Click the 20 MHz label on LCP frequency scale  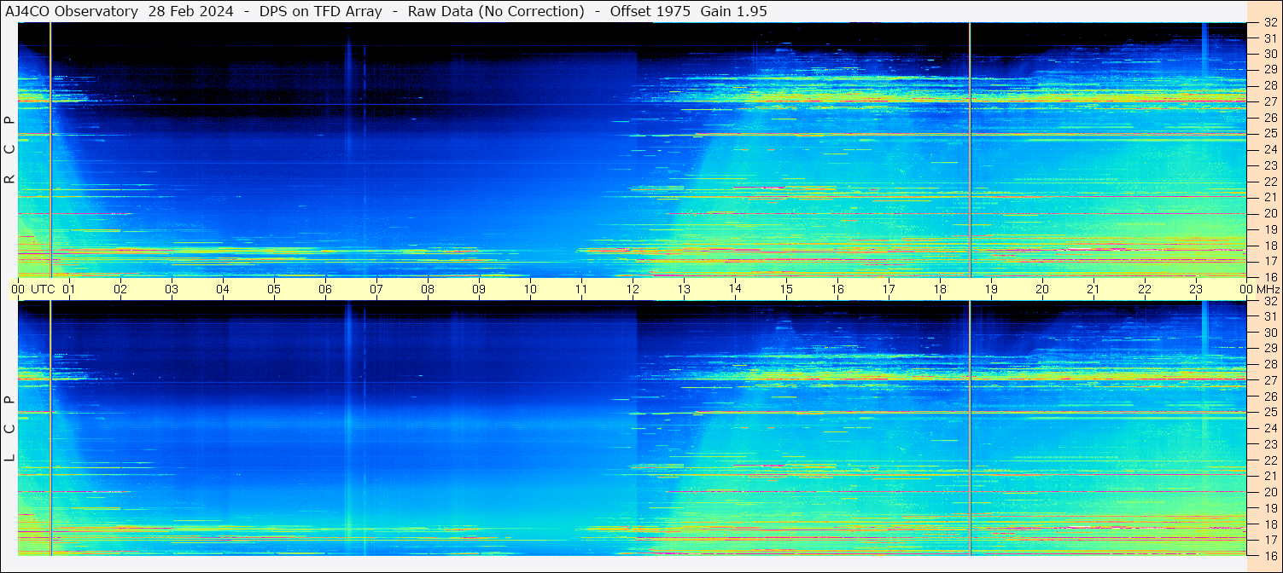tap(1269, 492)
